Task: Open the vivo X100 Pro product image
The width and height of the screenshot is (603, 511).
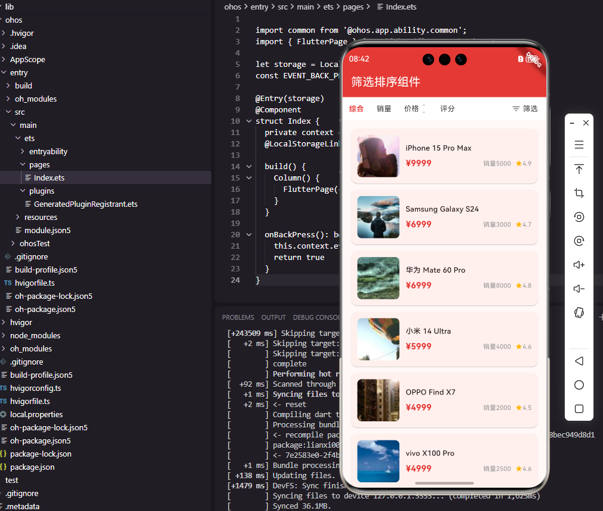Action: [x=378, y=461]
